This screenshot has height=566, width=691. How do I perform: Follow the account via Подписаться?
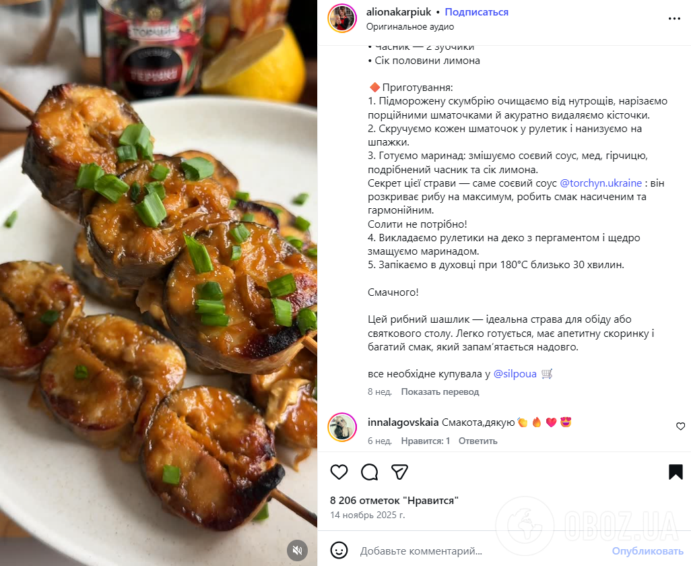(x=476, y=12)
